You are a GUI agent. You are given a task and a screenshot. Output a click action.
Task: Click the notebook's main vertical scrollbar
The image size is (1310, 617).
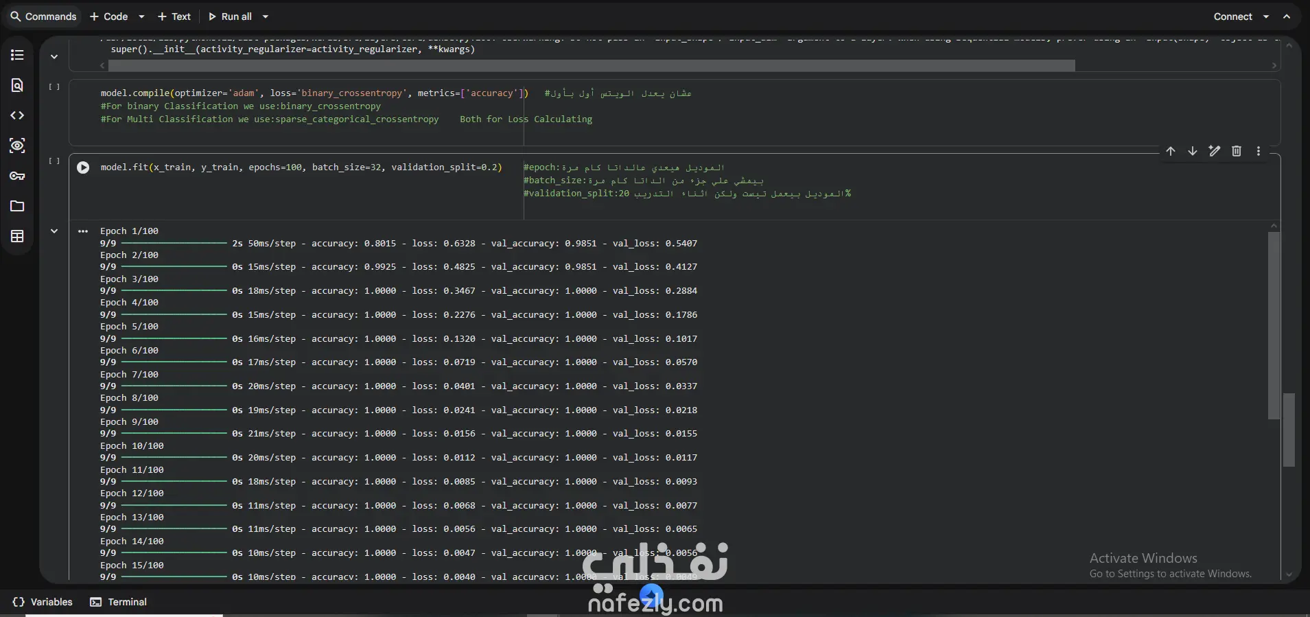(x=1289, y=430)
